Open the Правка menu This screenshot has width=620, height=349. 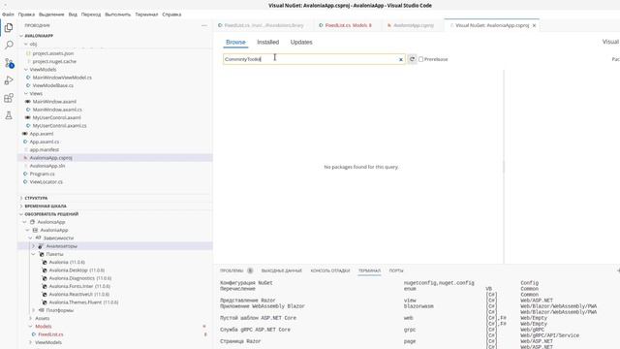(x=26, y=15)
